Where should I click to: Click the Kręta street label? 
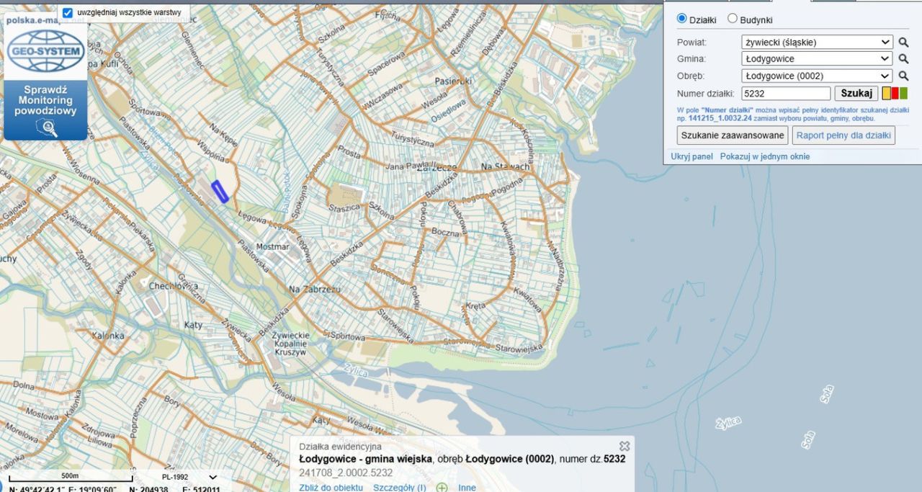point(475,305)
